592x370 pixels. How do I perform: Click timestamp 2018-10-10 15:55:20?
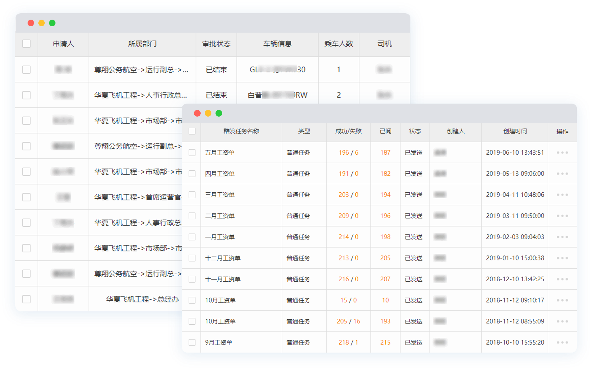[515, 342]
